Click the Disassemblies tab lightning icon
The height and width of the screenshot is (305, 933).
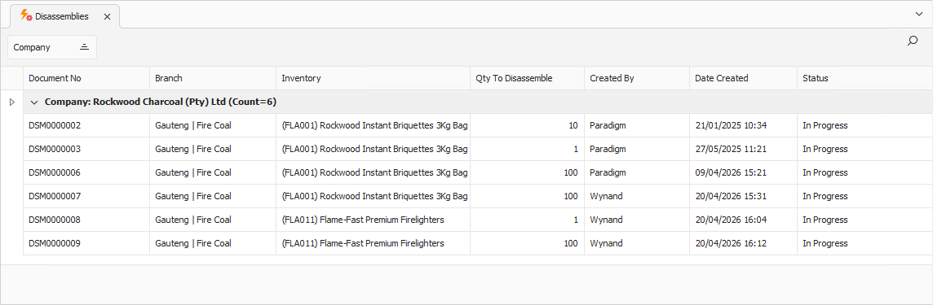pos(26,16)
